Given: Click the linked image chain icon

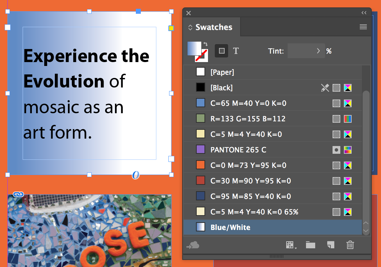Looking at the screenshot, I should (18, 194).
